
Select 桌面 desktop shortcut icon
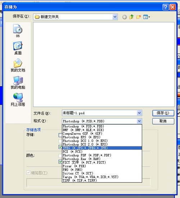coord(18,48)
